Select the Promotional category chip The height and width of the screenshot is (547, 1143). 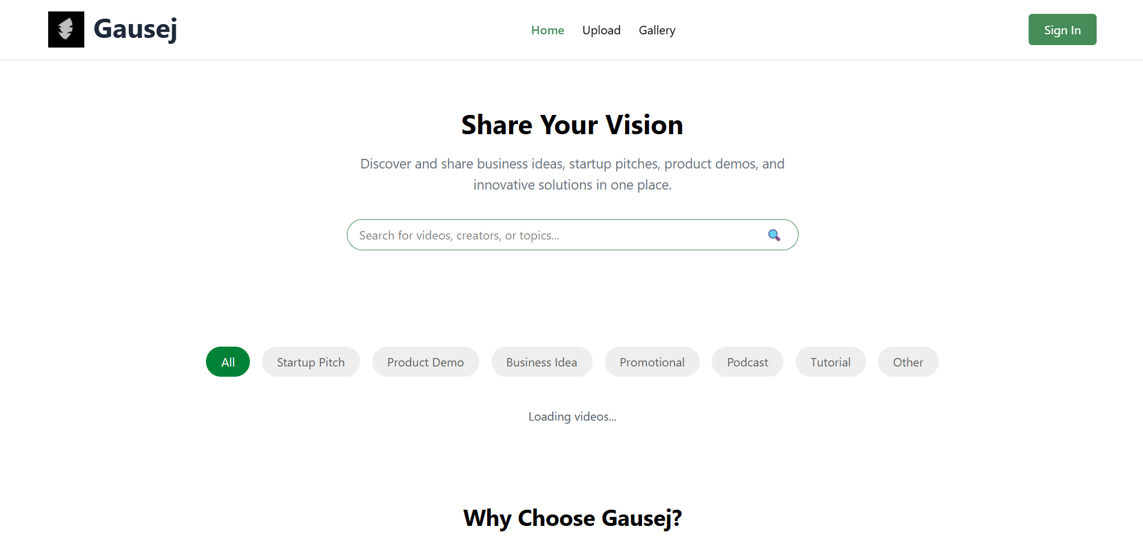[x=652, y=362]
